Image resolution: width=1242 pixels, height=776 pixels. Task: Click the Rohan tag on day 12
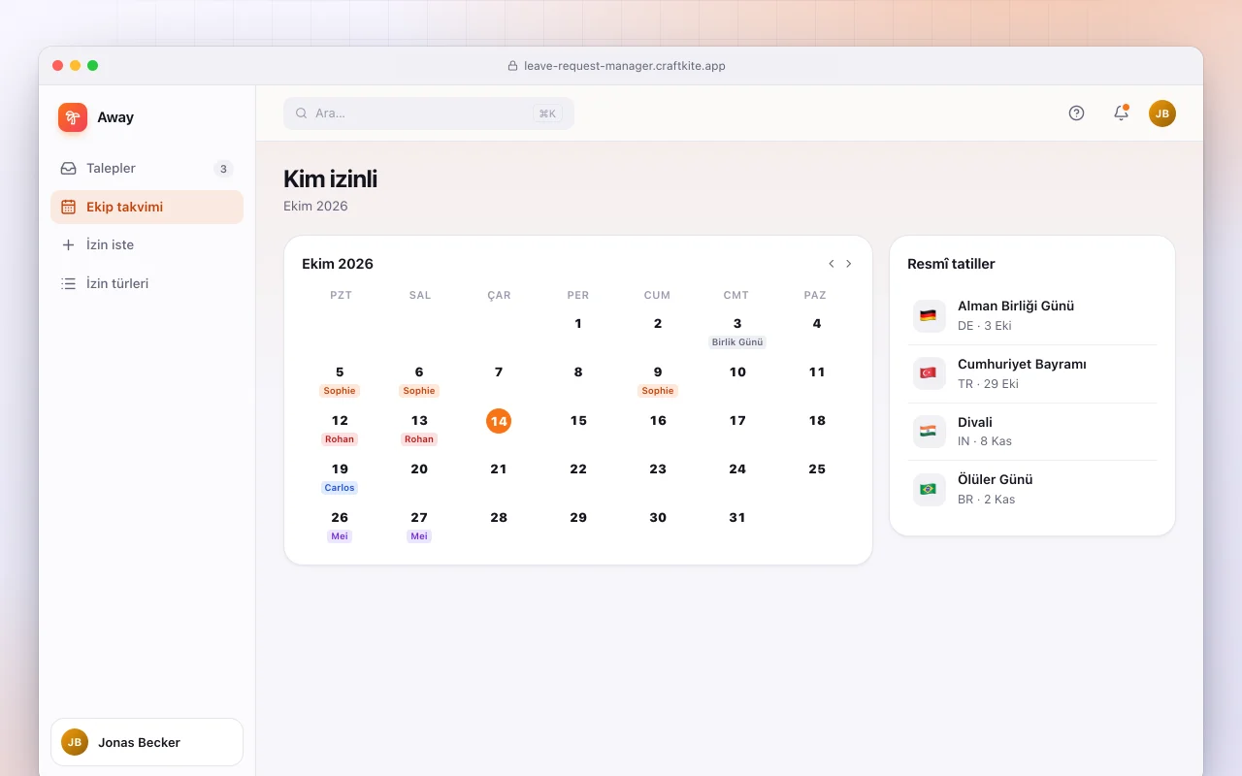(340, 439)
